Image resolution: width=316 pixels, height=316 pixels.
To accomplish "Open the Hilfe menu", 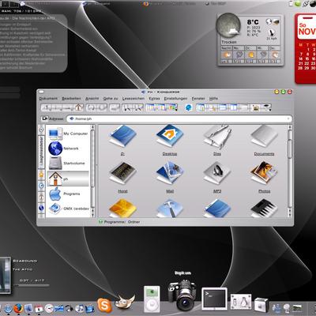I will click(213, 99).
